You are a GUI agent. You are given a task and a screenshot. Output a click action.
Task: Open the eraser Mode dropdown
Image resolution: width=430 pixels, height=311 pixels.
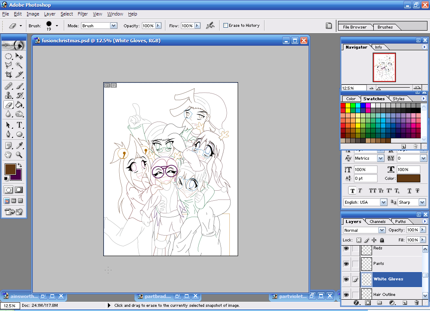click(x=113, y=26)
